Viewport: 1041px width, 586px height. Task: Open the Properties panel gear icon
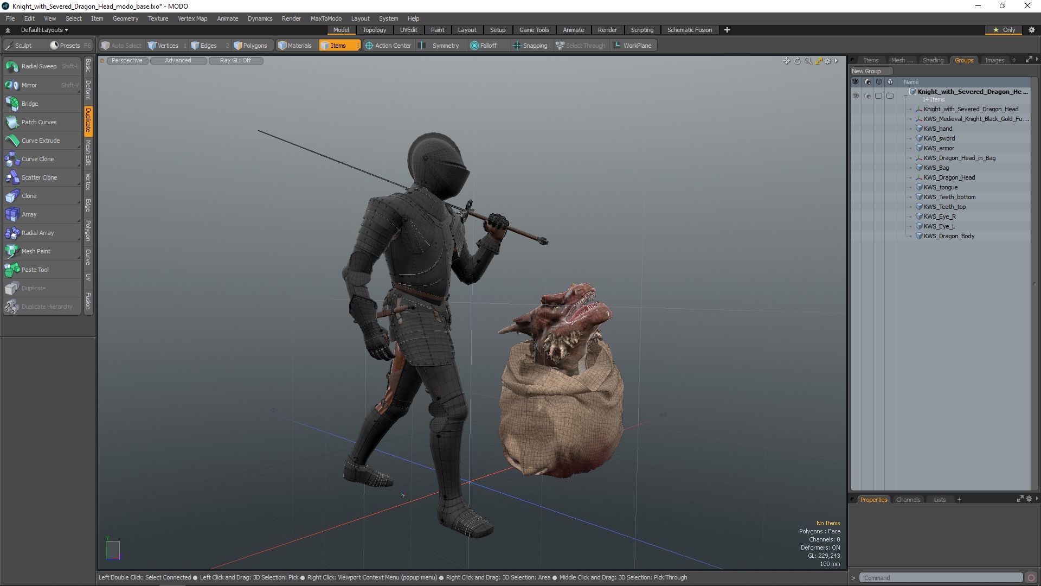click(1029, 499)
